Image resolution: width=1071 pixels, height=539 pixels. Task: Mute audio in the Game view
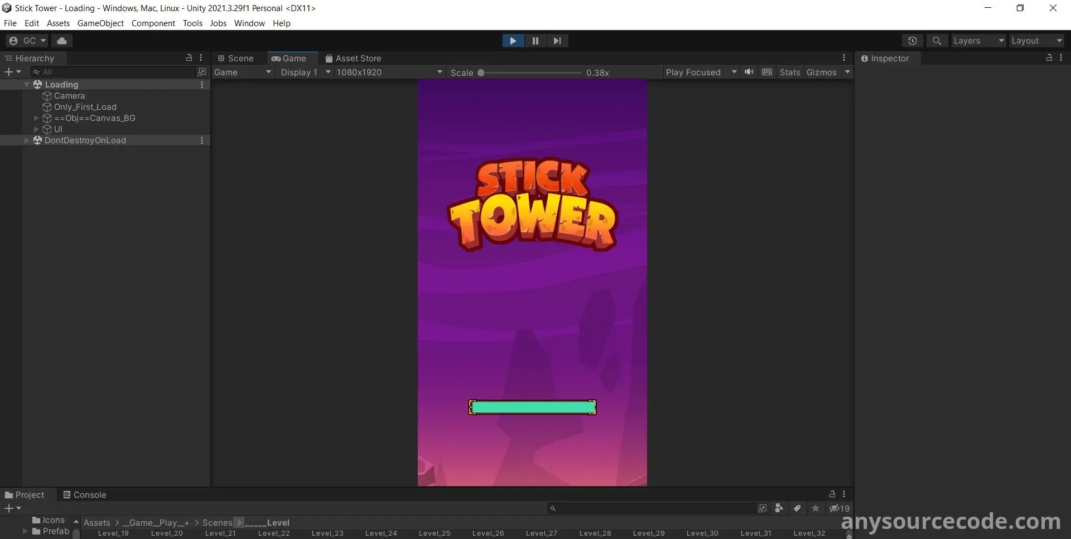(x=749, y=72)
